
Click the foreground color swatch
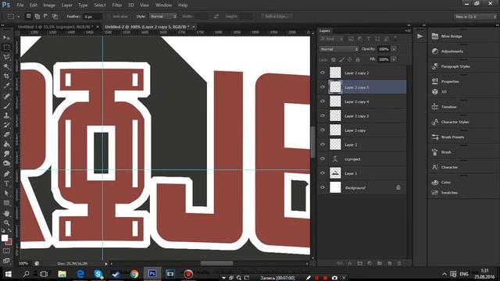pyautogui.click(x=5, y=237)
